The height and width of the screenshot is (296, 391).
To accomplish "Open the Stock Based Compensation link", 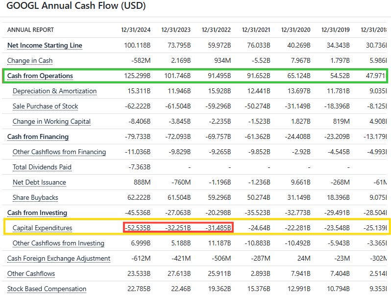I will (x=47, y=289).
